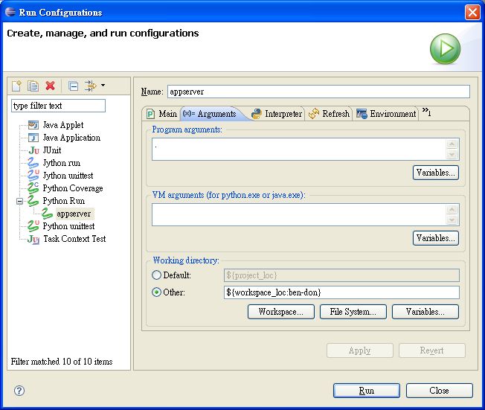485x410 pixels.
Task: Select Jython run label
Action: [x=61, y=163]
